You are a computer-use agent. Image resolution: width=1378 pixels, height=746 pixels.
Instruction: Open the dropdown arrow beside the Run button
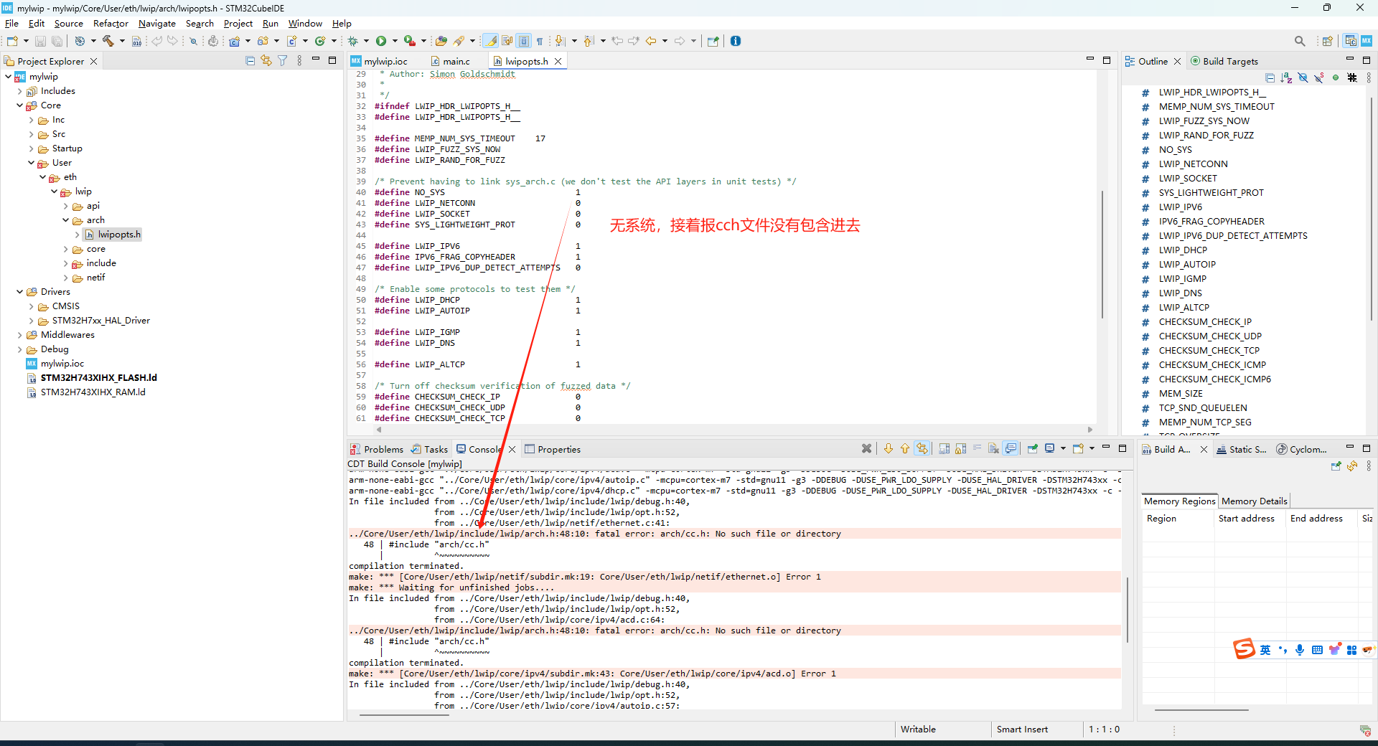click(x=395, y=41)
